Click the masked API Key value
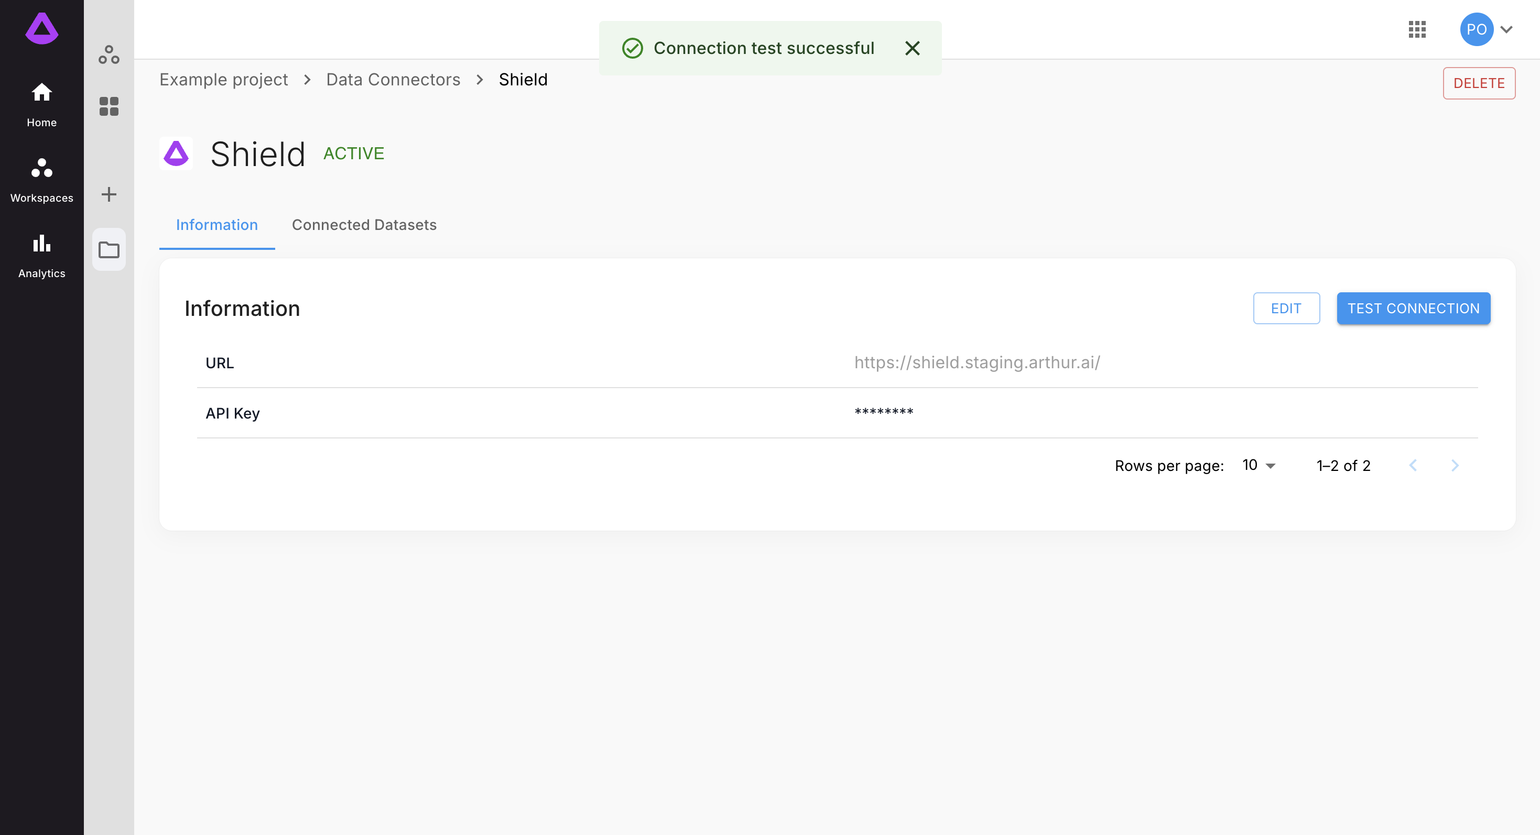Screen dimensions: 1540x835 pos(884,413)
